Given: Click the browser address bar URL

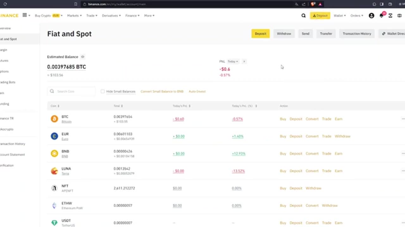Looking at the screenshot, I should (x=117, y=4).
